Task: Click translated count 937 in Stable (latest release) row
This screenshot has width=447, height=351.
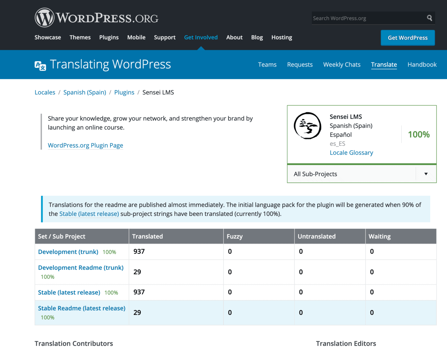Action: [139, 292]
